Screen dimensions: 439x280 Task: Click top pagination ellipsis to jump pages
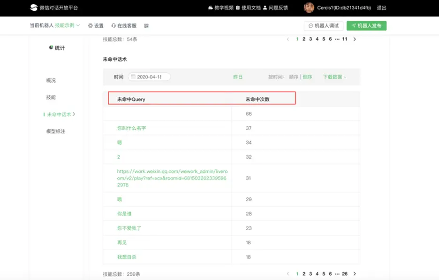click(337, 39)
